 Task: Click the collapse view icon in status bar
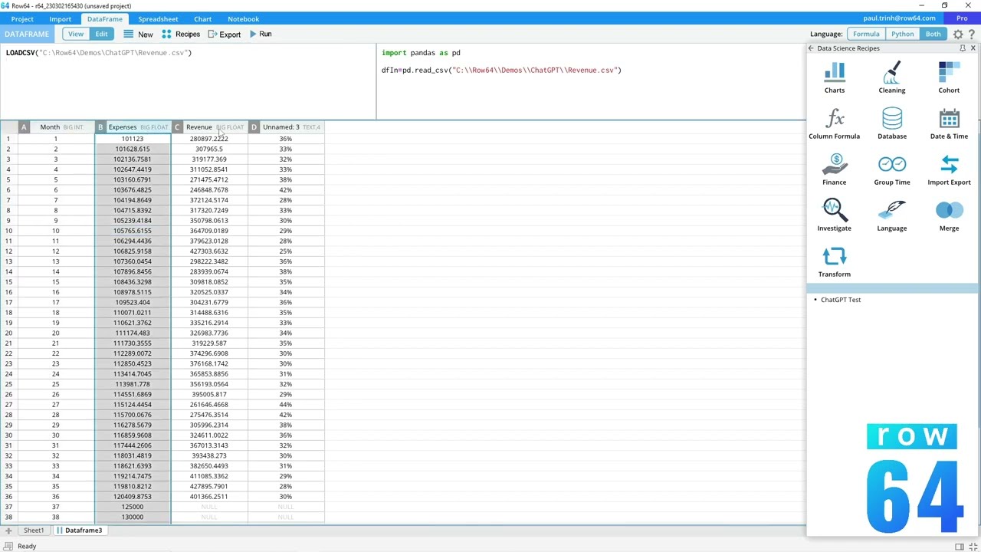pos(973,546)
